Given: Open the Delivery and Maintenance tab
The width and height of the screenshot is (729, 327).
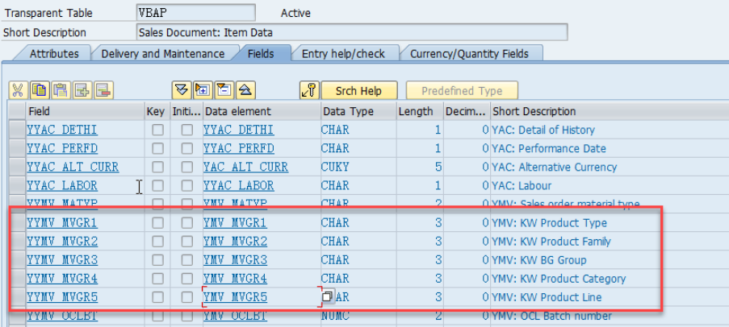Looking at the screenshot, I should (x=163, y=54).
